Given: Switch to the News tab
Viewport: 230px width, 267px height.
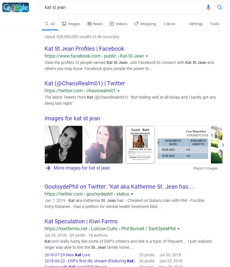Looking at the screenshot, I should click(95, 24).
